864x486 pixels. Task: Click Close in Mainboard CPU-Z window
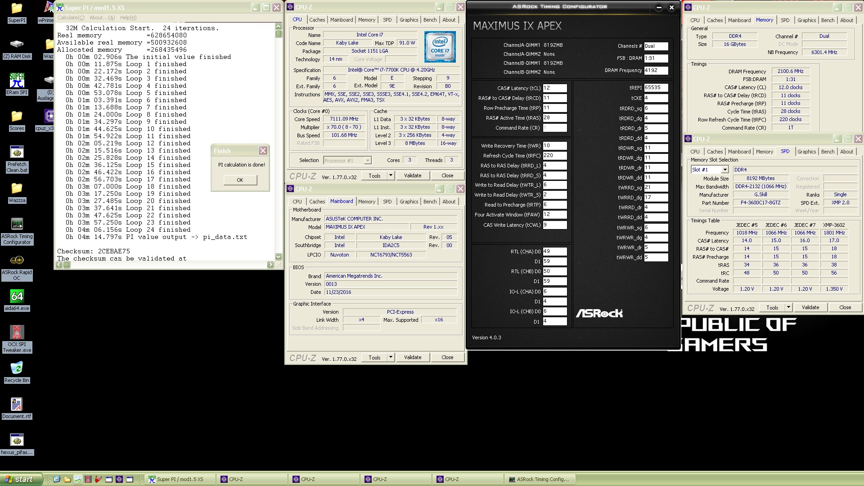tap(447, 357)
